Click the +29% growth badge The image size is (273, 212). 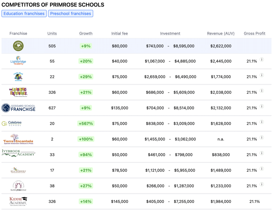(86, 77)
